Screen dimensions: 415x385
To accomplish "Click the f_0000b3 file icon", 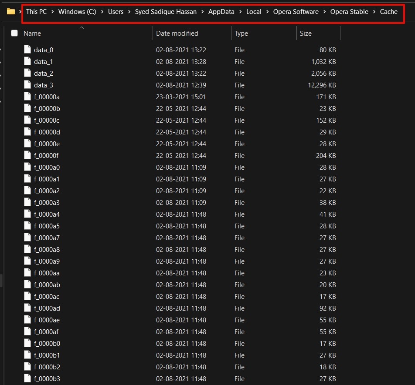I will 27,379.
